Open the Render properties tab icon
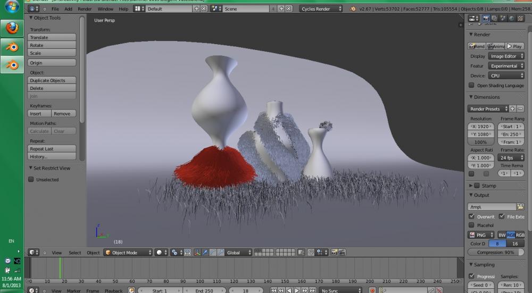The width and height of the screenshot is (532, 293). tap(486, 18)
